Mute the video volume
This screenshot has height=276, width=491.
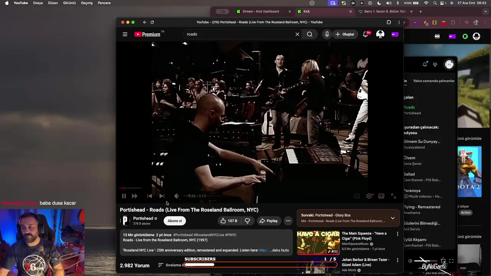click(x=176, y=196)
